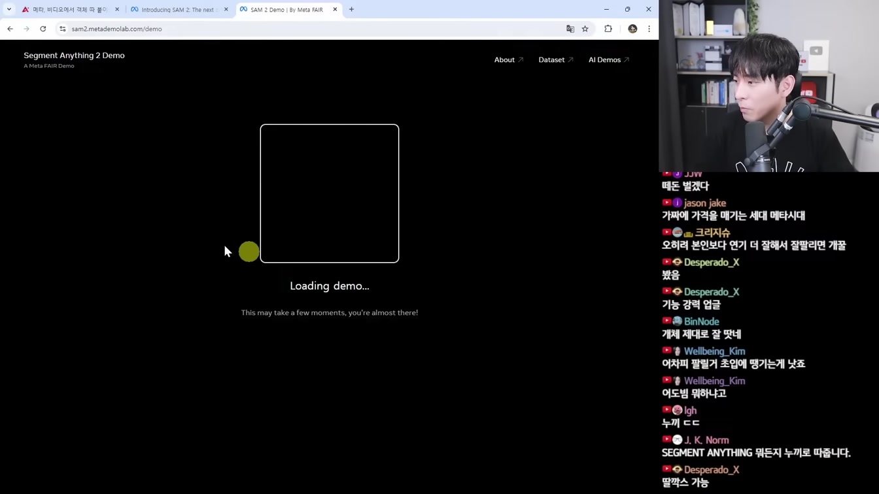The image size is (879, 494).
Task: Open the About link in header
Action: 508,59
